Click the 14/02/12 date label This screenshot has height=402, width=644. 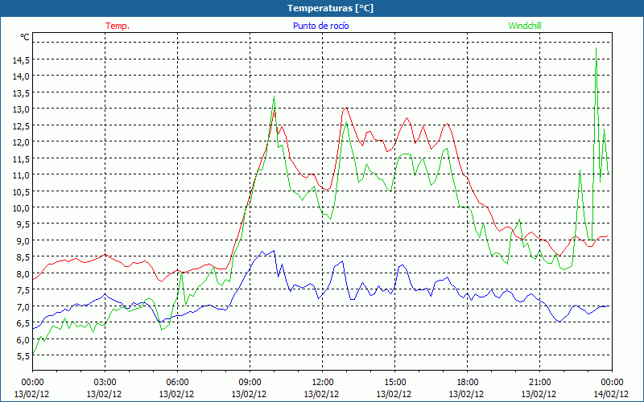coord(611,394)
